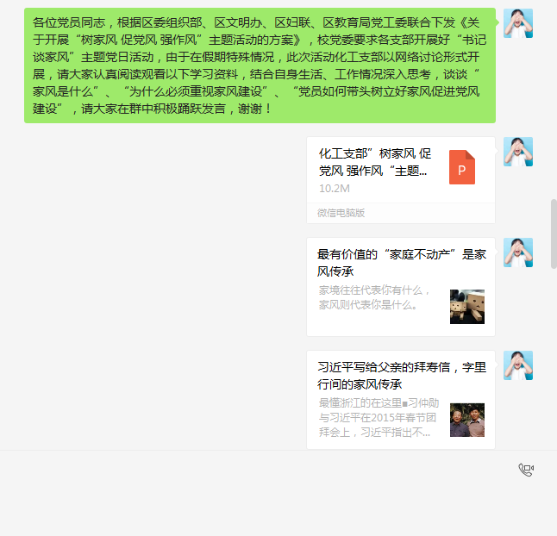Click avatar next to PPT file message
This screenshot has height=536, width=557.
tap(518, 152)
